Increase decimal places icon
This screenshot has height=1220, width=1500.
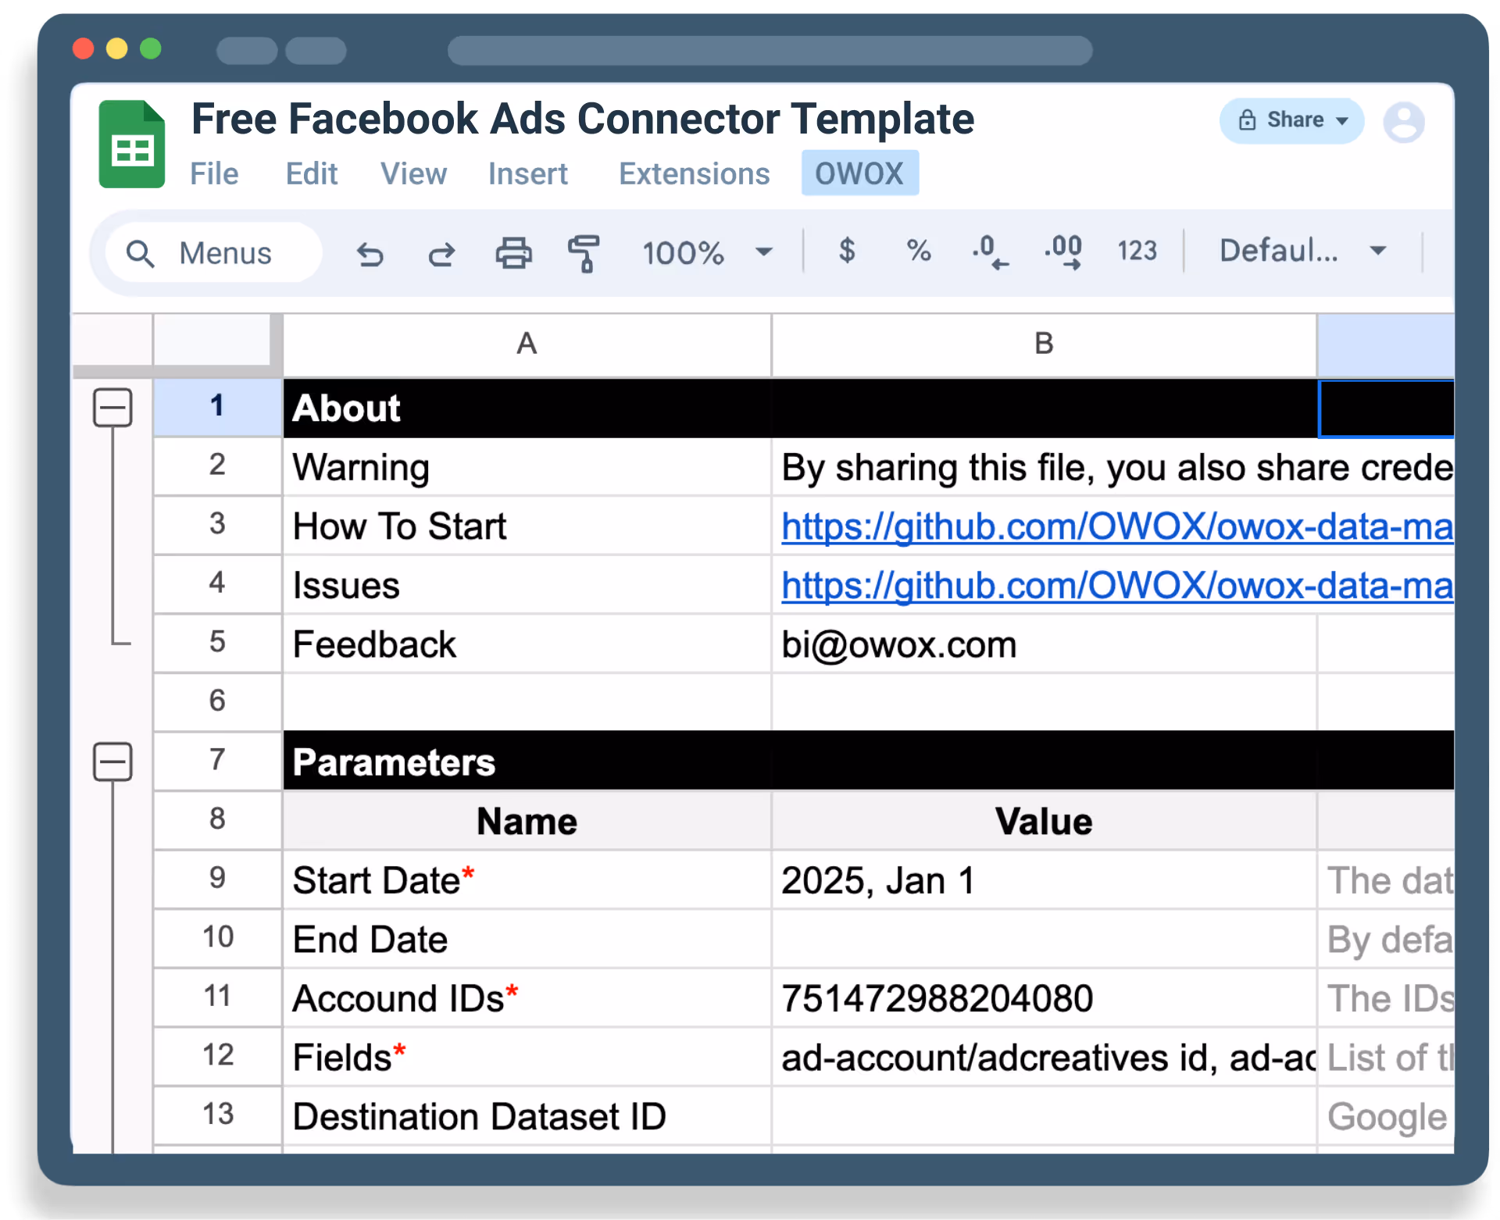(x=1063, y=252)
